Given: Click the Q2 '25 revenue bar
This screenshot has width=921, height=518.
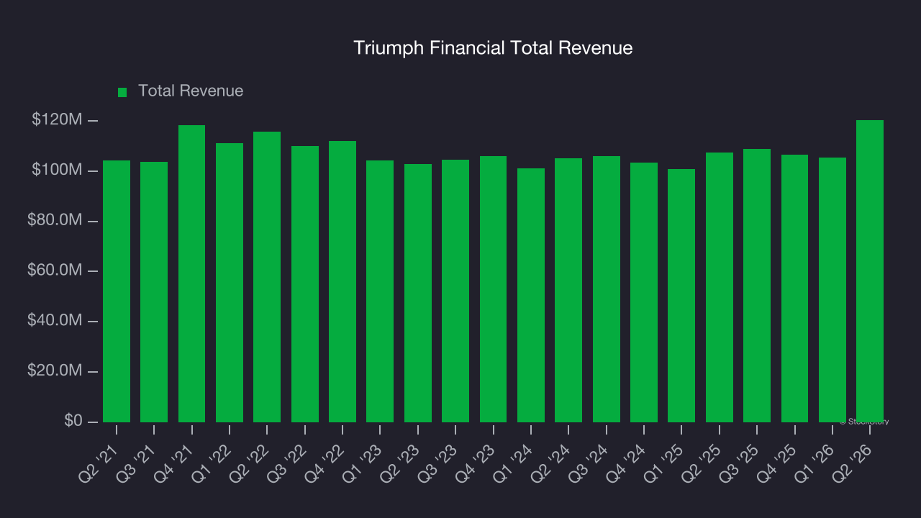Looking at the screenshot, I should click(720, 287).
